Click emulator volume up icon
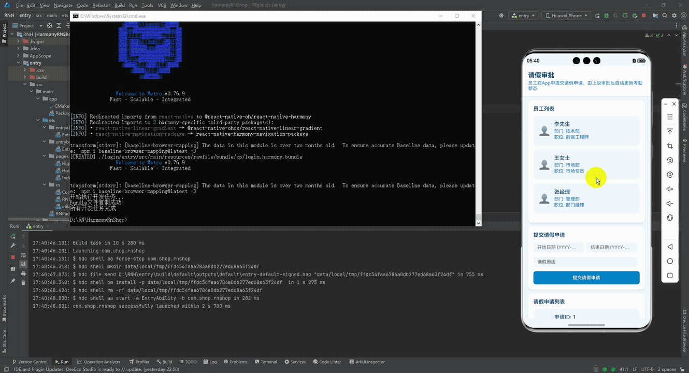This screenshot has width=689, height=373. coord(670,189)
